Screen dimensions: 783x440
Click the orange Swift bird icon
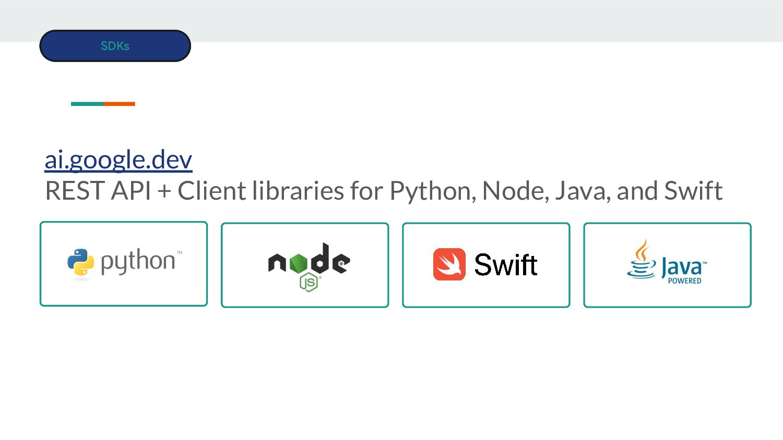click(449, 264)
